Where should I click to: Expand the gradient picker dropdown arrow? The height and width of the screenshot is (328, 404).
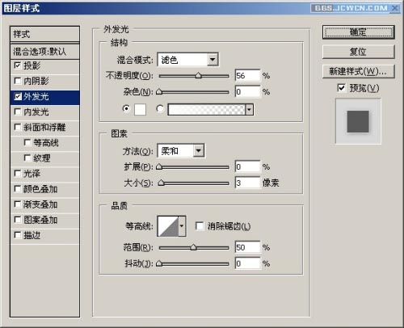250,110
